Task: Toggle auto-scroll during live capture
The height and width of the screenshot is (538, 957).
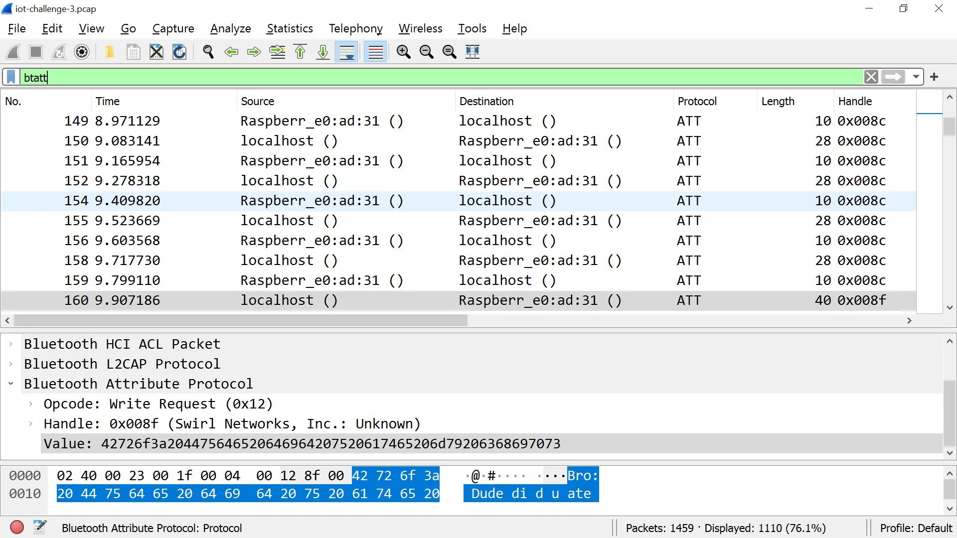Action: click(x=347, y=52)
